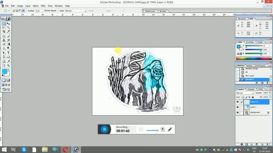The width and height of the screenshot is (273, 153).
Task: Switch to the Actions tab
Action: [x=250, y=65]
